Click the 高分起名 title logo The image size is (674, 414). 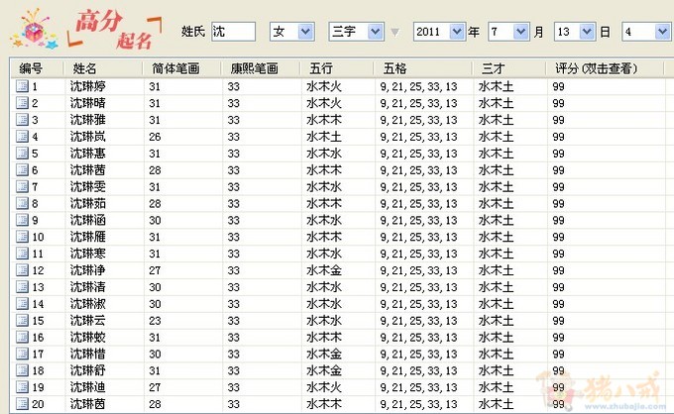tap(115, 29)
